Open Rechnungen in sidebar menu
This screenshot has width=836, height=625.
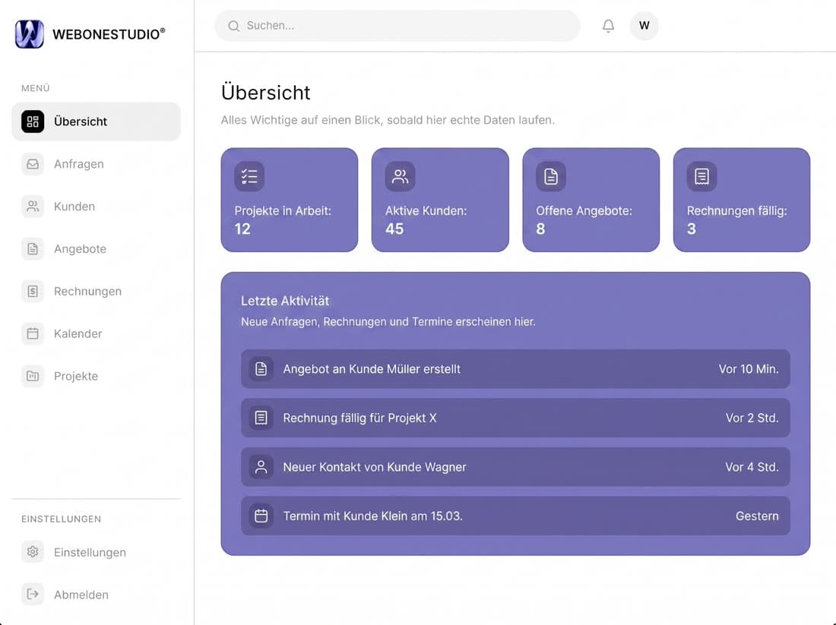(87, 292)
